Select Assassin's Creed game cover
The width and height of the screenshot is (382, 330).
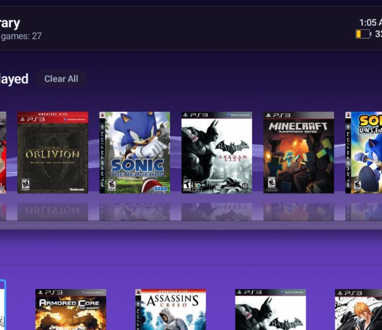pos(171,309)
